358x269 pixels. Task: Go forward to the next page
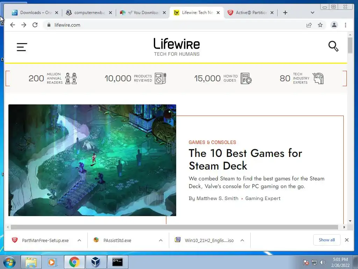pyautogui.click(x=24, y=25)
